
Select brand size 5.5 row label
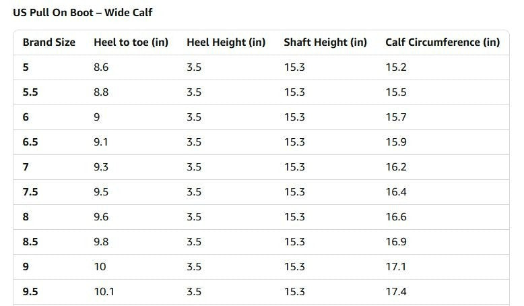(x=30, y=92)
